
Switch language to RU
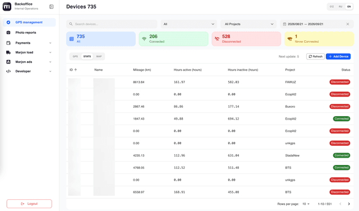coord(340,7)
